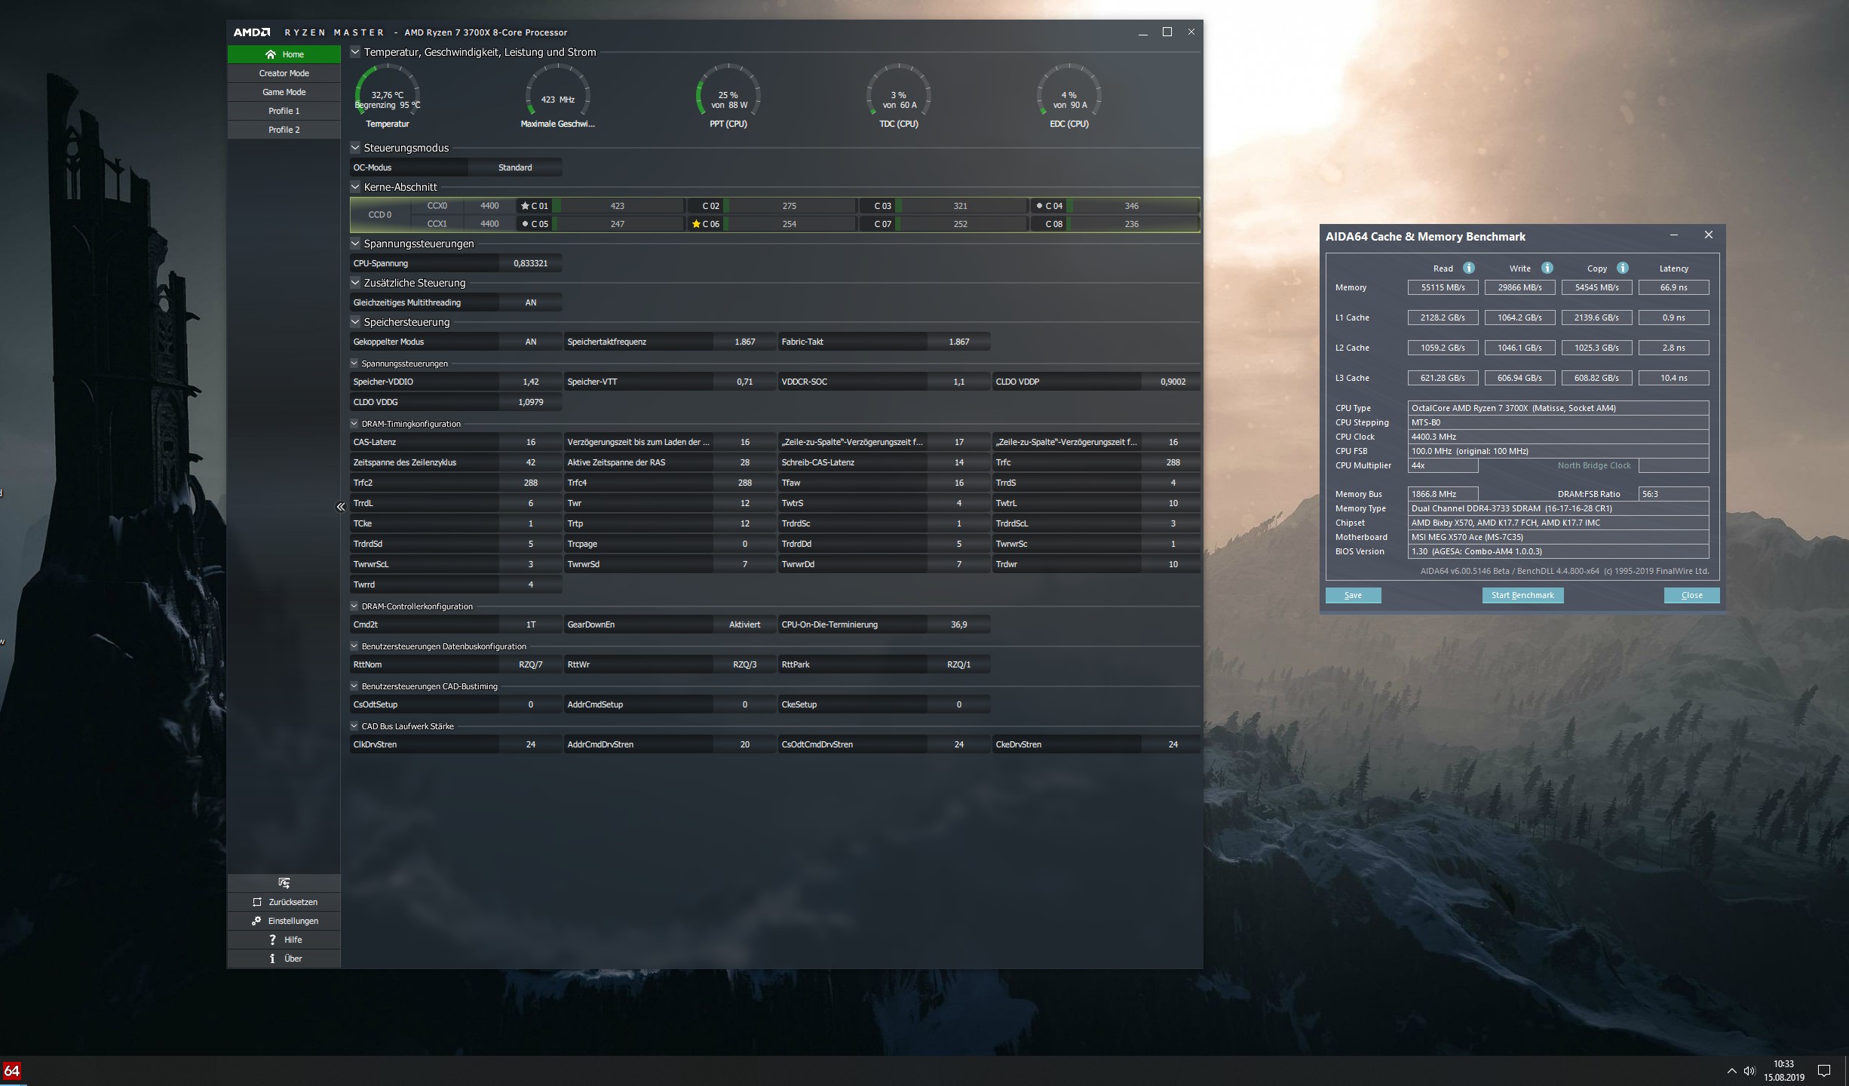Click the Copy info icon in AIDA64

[x=1623, y=268]
